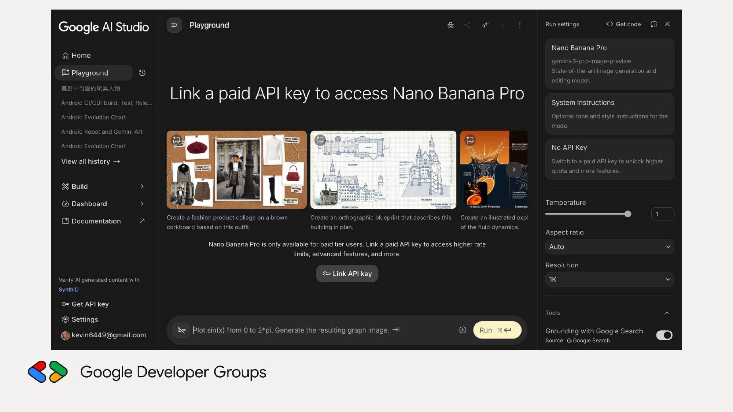
Task: Adjust the Temperature slider handle
Action: (x=628, y=214)
